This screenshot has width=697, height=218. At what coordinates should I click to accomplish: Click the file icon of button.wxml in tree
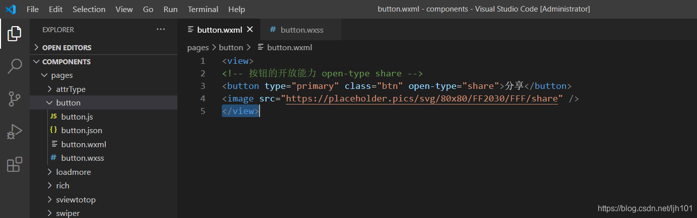(54, 144)
